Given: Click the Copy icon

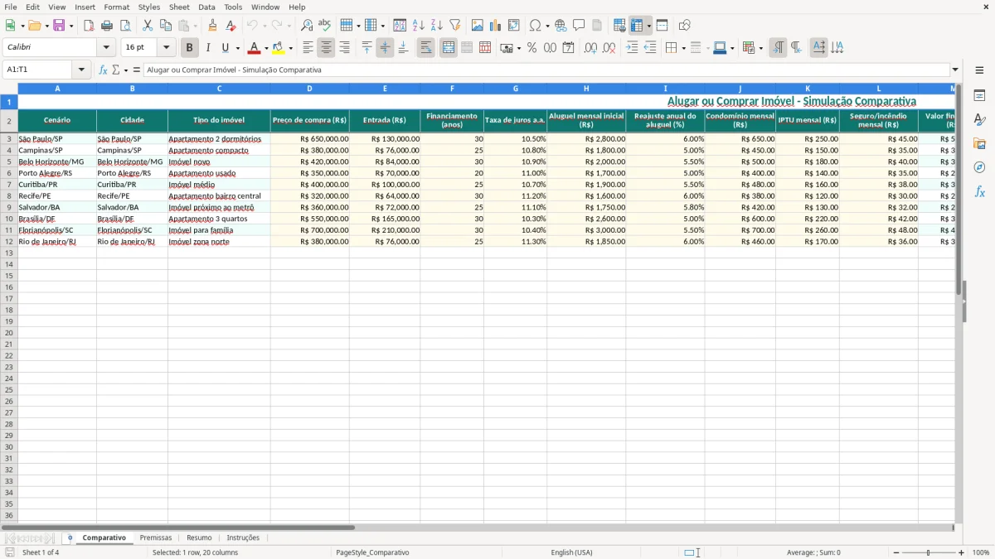Looking at the screenshot, I should 166,26.
